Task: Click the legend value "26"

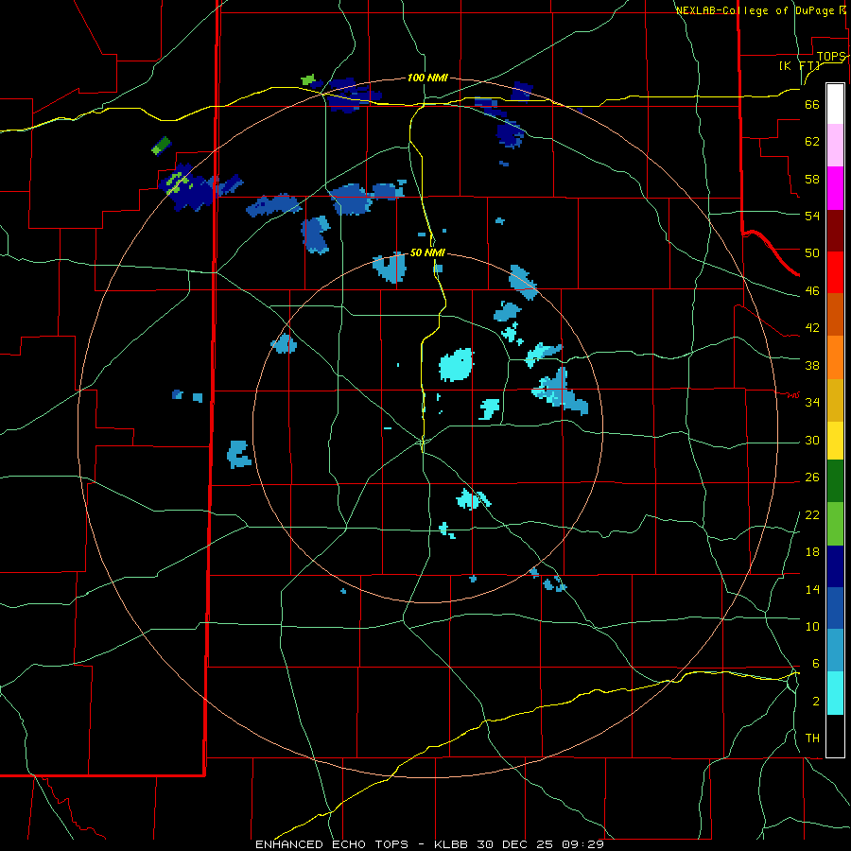Action: [x=812, y=478]
